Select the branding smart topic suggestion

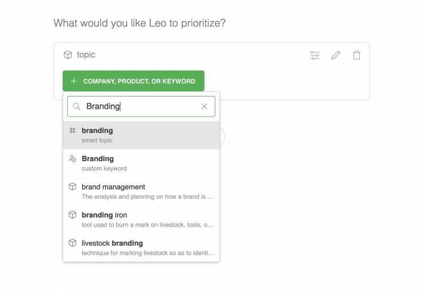point(141,135)
